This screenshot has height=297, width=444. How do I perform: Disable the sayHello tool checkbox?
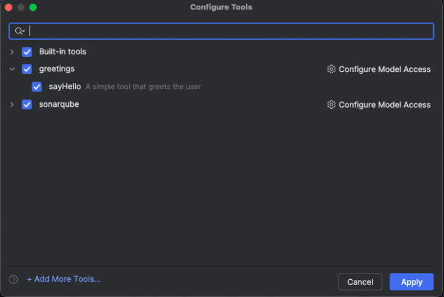37,87
